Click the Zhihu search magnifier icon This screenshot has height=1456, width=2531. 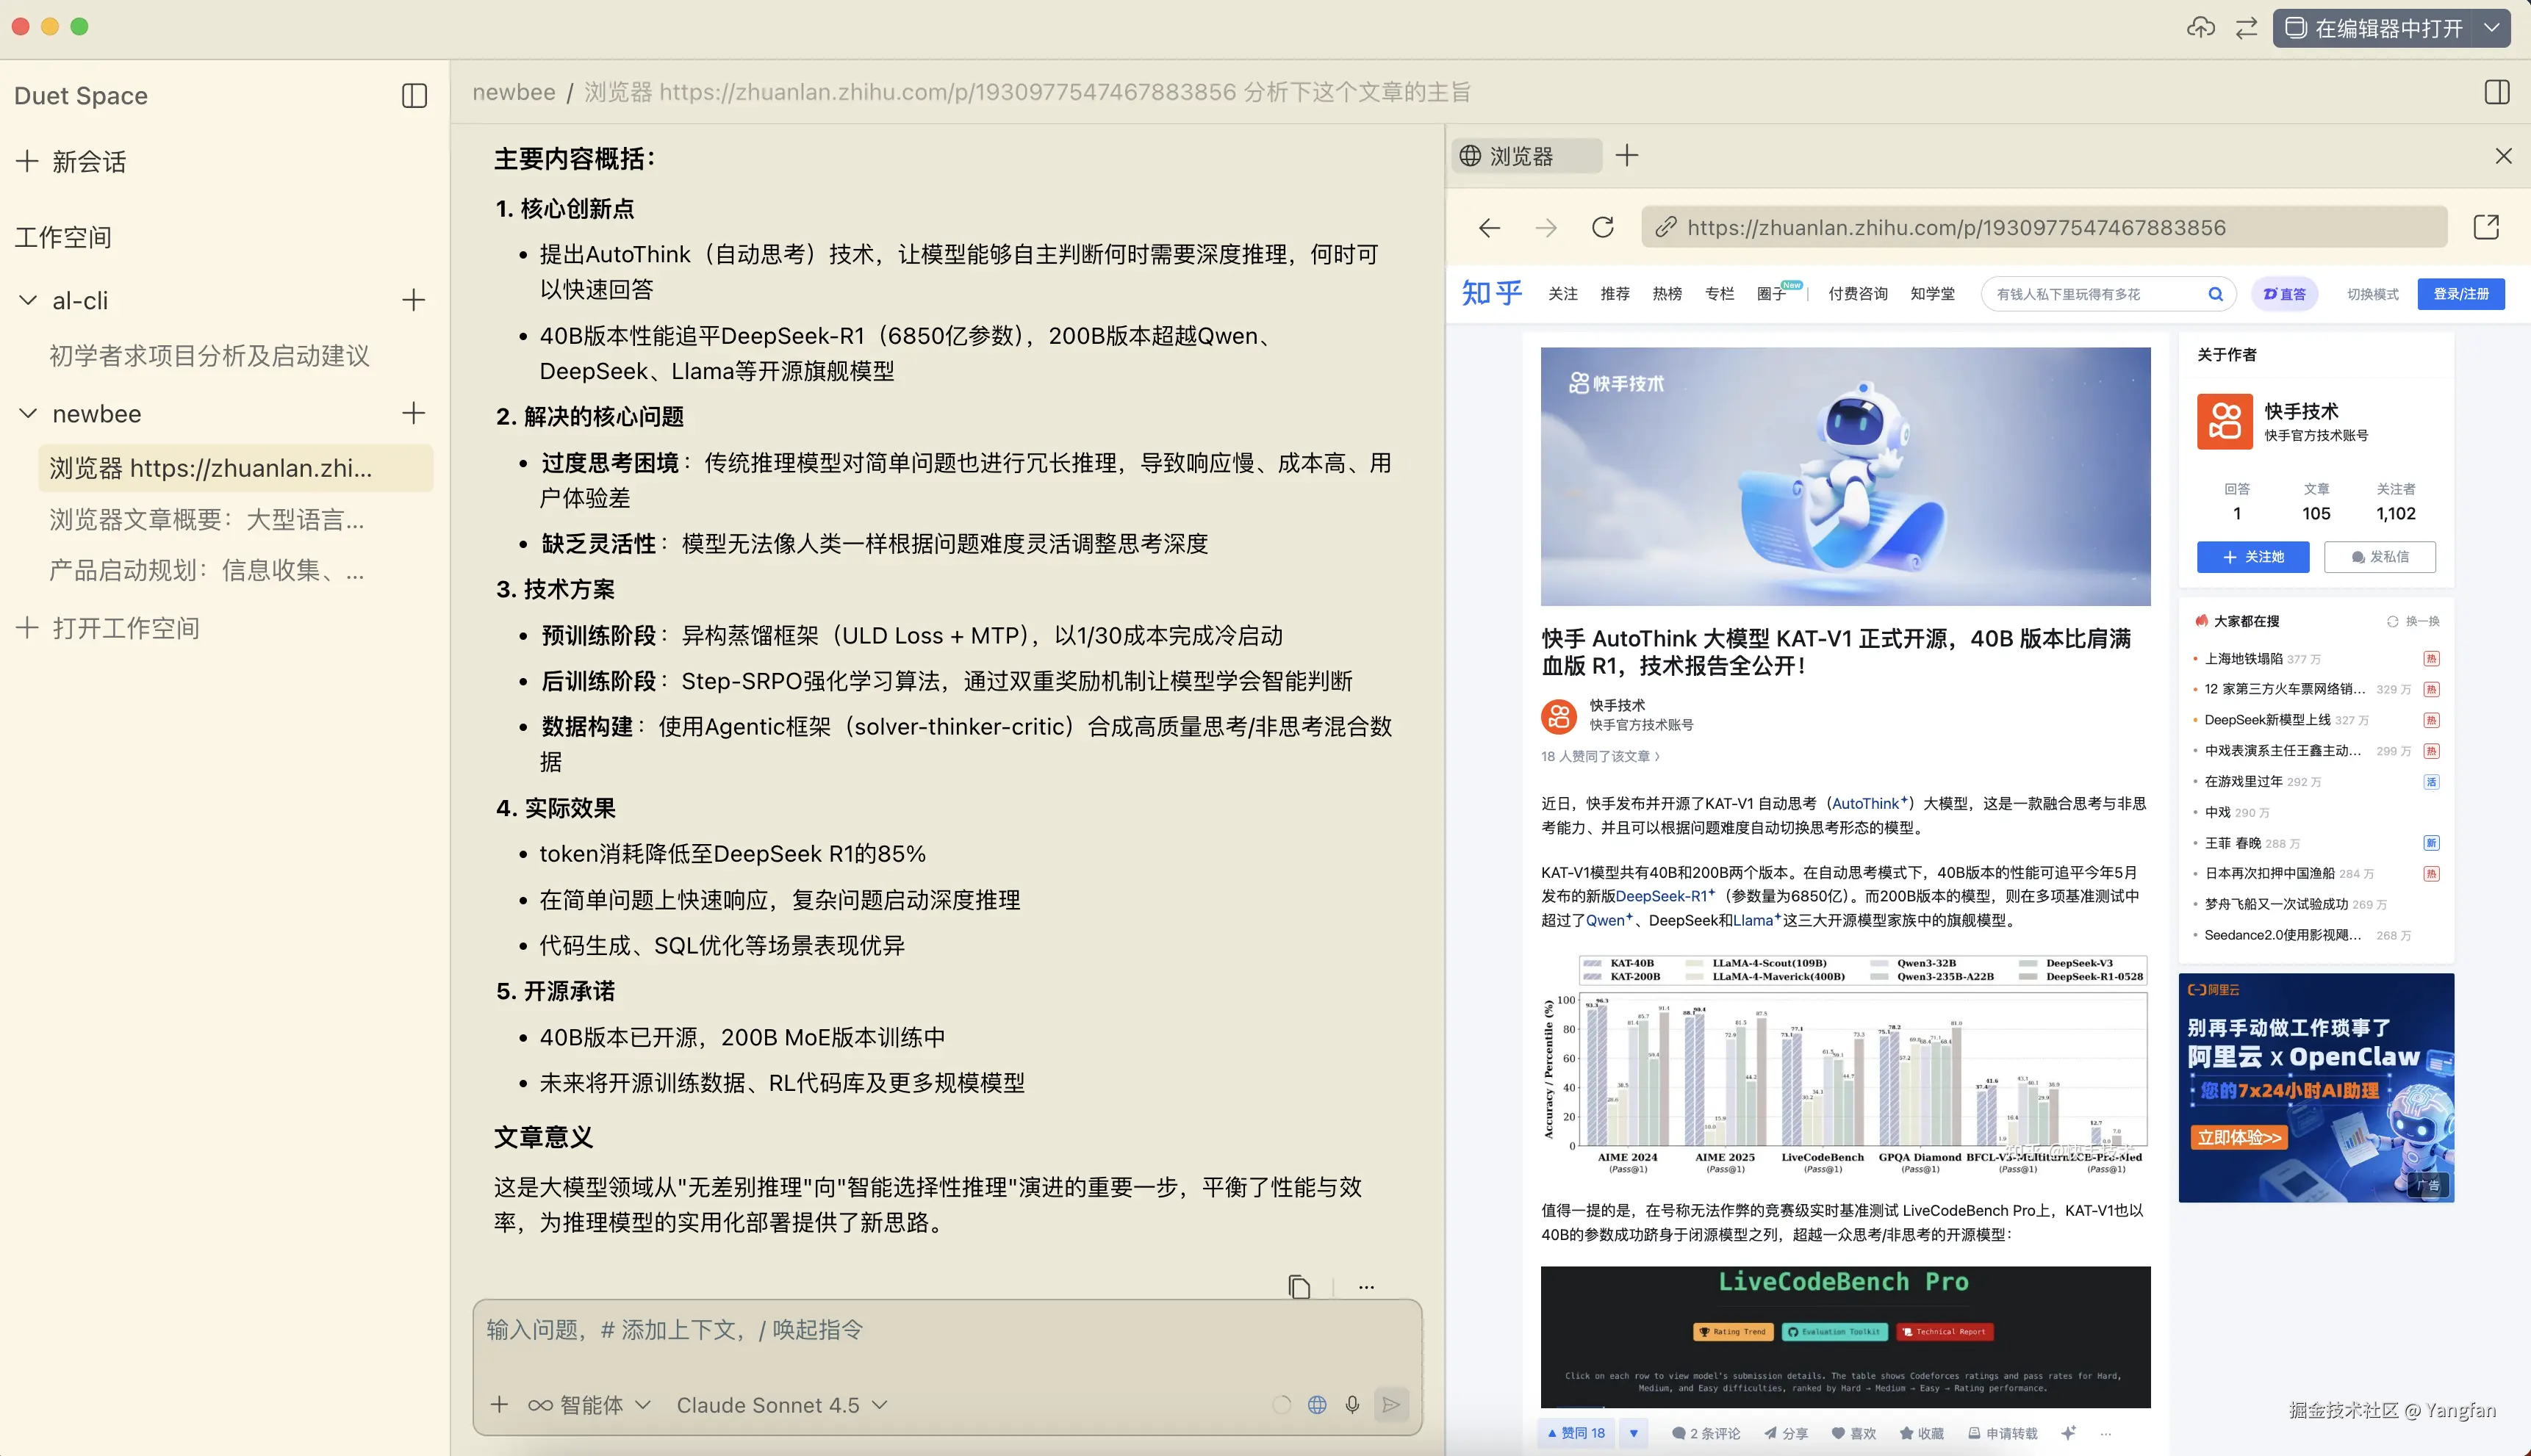click(x=2215, y=294)
